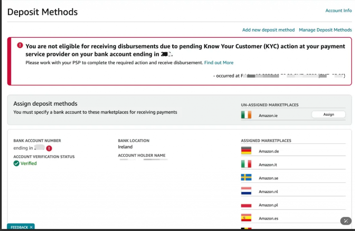Click the green Verified checkmark icon
The image size is (355, 231).
tap(16, 163)
